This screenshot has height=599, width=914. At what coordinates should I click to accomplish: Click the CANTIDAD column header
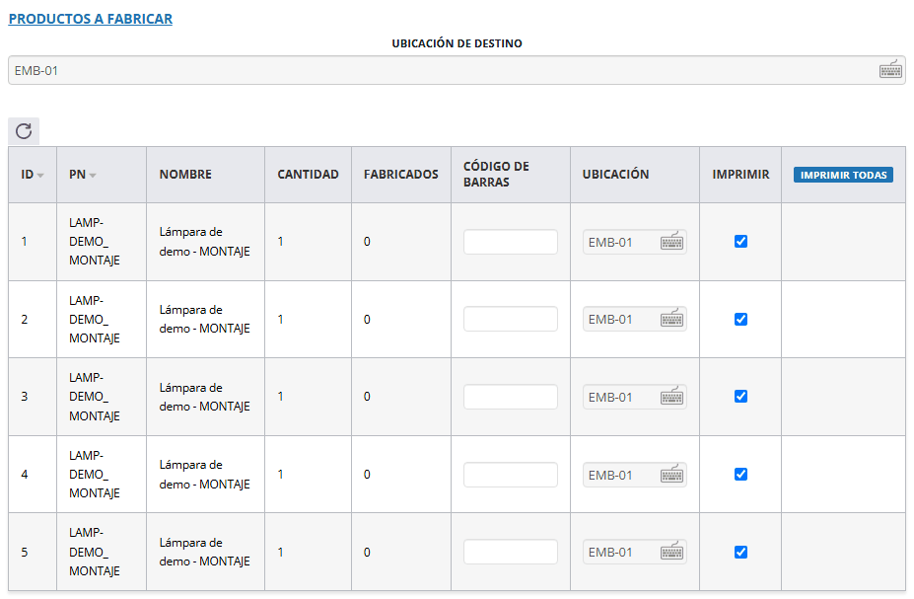pyautogui.click(x=308, y=175)
